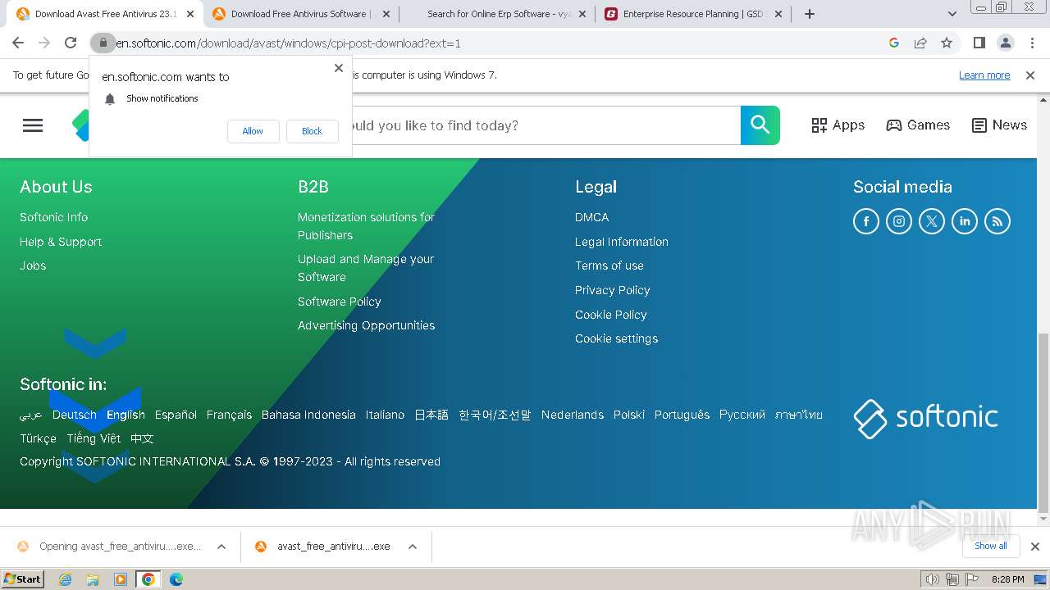Screen dimensions: 1050x590
Task: Open the tab search dropdown arrow
Action: point(952,14)
